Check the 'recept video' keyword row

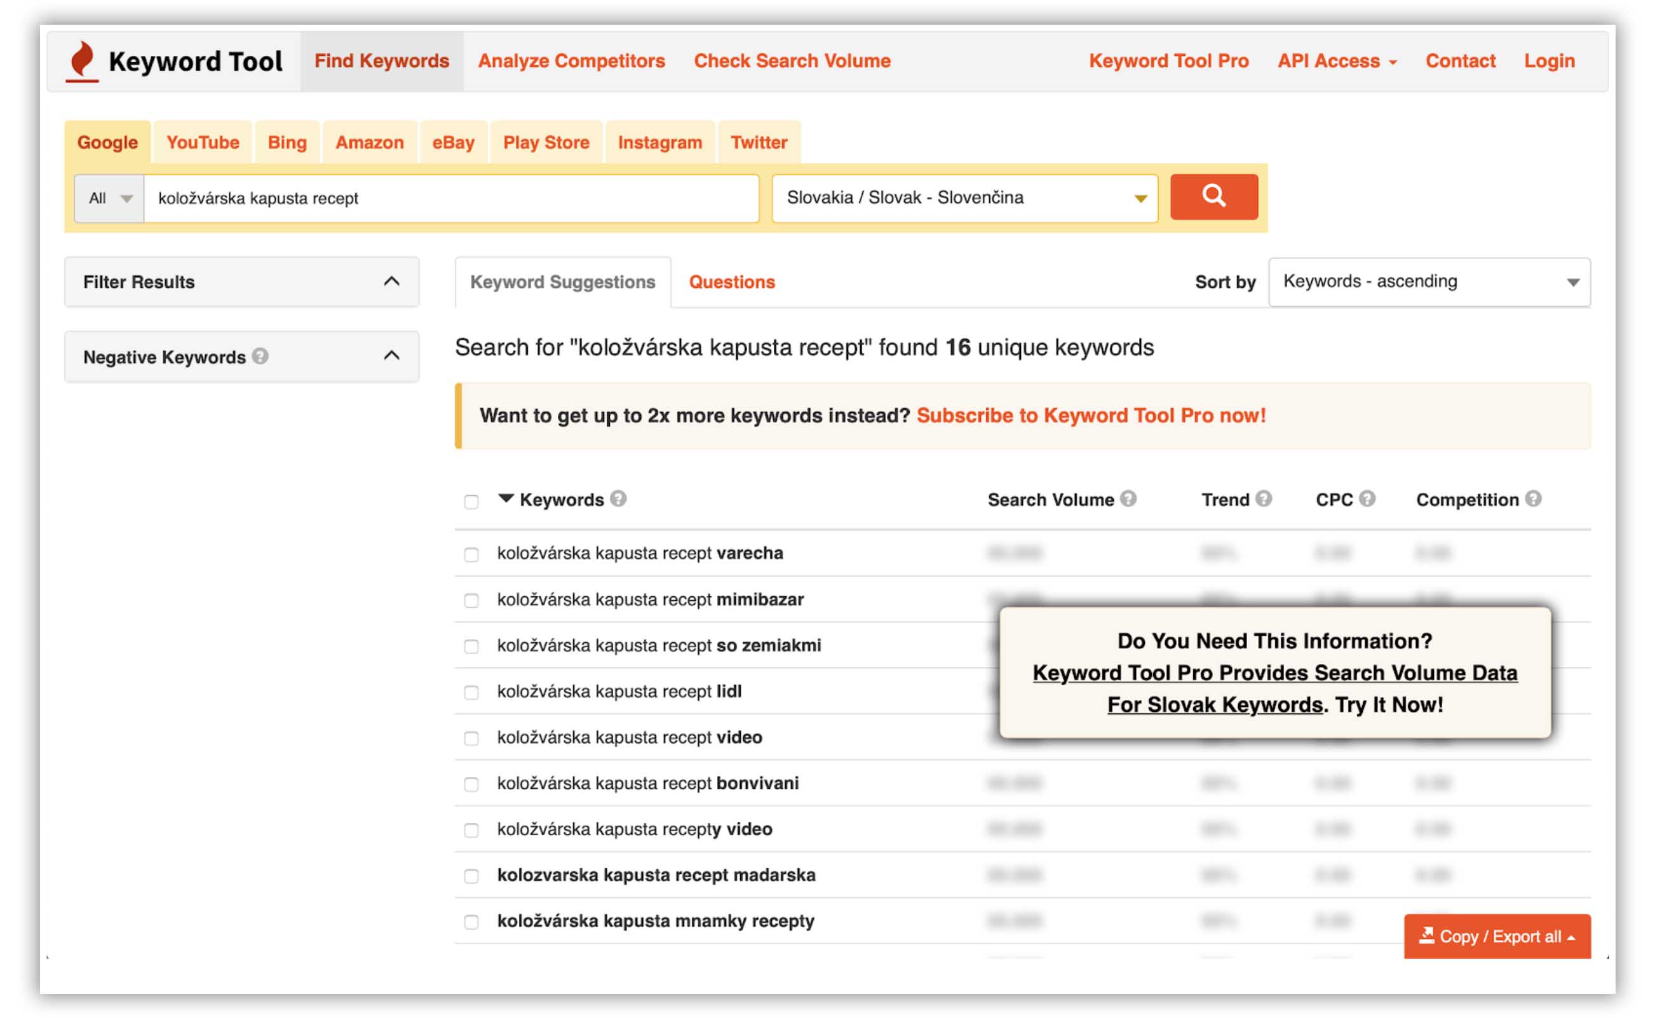pyautogui.click(x=471, y=738)
